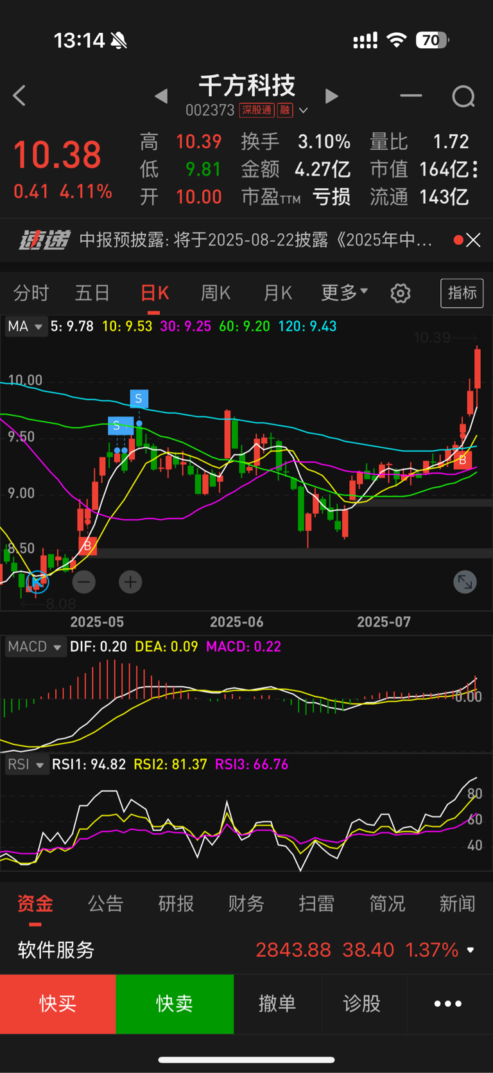Tap the 快买 quick buy button
This screenshot has height=1073, width=493.
58,1004
